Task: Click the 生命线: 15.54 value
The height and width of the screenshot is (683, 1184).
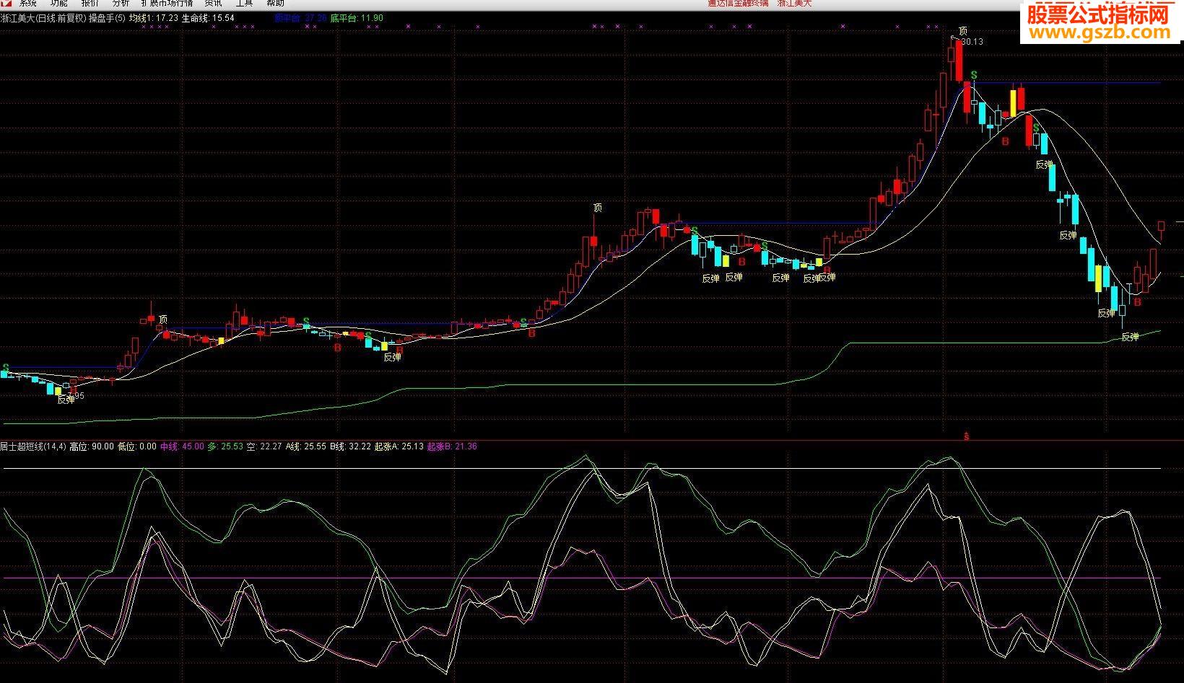Action: [208, 18]
